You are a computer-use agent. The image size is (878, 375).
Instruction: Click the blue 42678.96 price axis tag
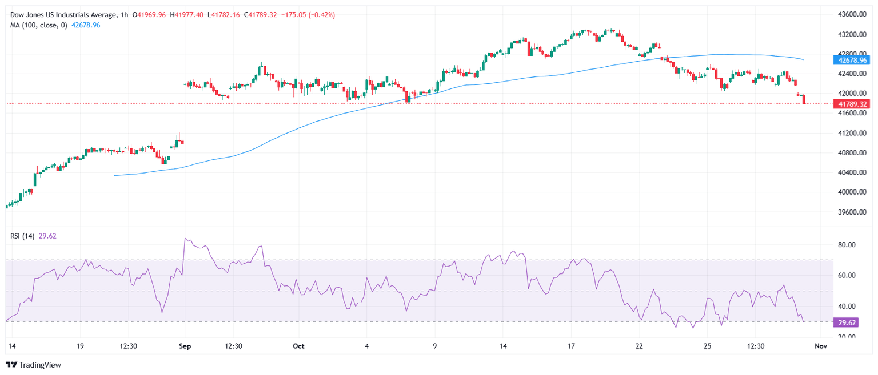point(852,60)
